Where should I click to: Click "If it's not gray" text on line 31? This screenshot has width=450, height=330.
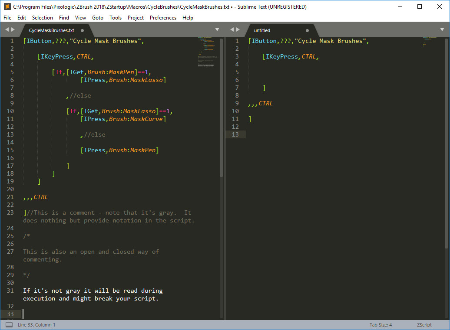(x=52, y=291)
